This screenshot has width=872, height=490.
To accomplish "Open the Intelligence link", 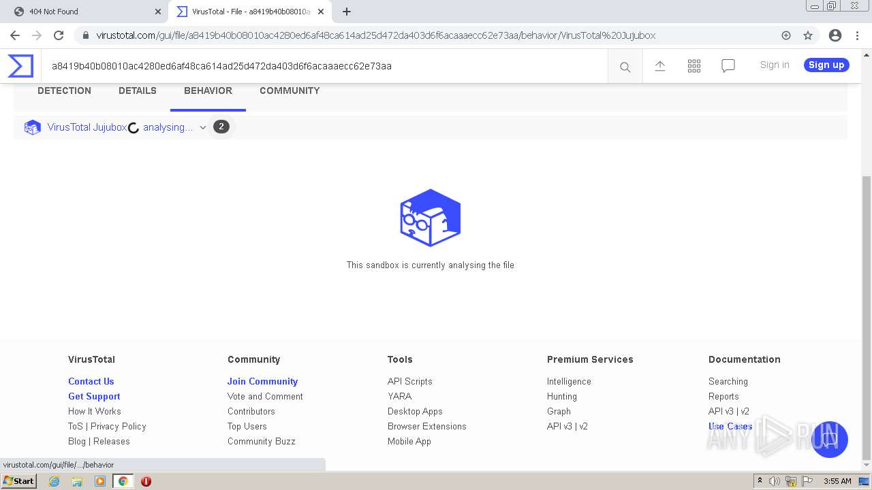I will 569,381.
